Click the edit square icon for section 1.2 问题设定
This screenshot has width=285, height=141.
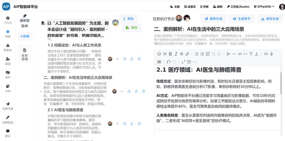click(125, 59)
